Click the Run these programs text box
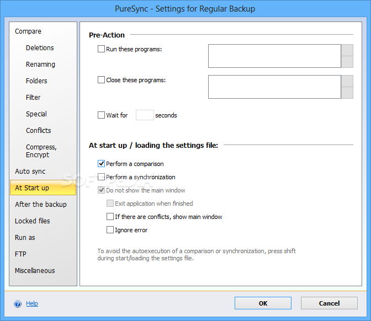The height and width of the screenshot is (321, 371). [x=274, y=56]
